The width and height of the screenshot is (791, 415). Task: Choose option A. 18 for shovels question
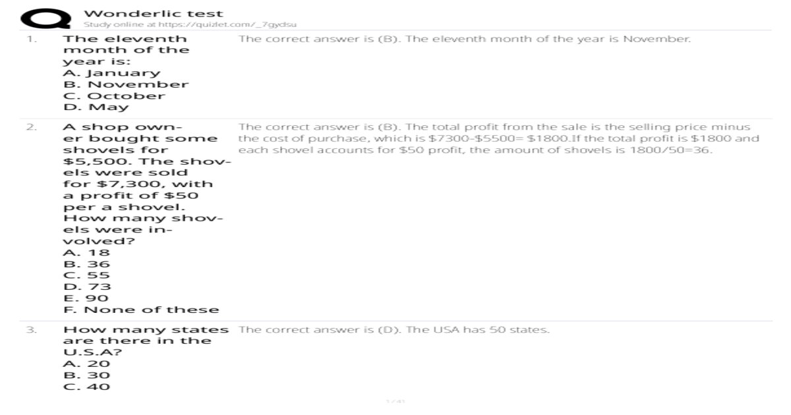pos(86,252)
